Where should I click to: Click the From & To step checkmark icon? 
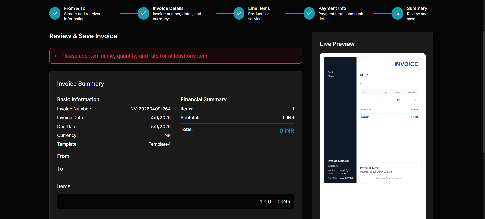[x=55, y=13]
